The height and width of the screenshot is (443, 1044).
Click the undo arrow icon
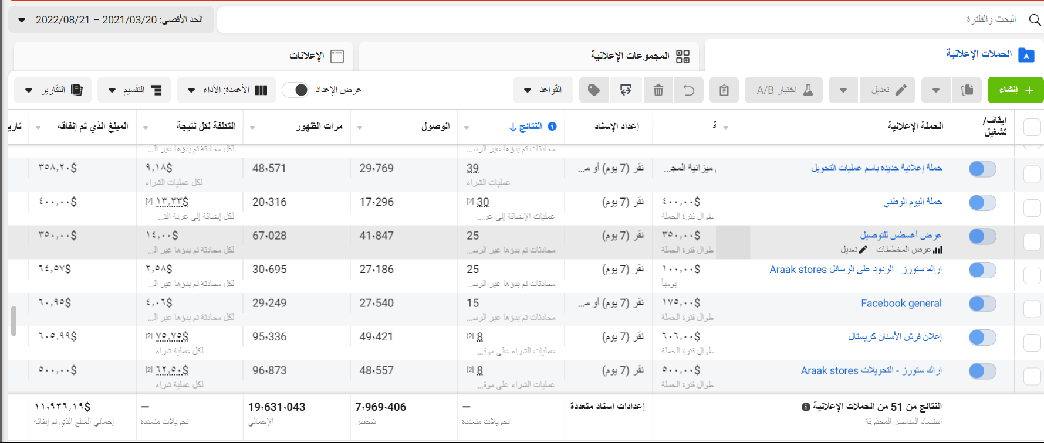click(x=689, y=90)
